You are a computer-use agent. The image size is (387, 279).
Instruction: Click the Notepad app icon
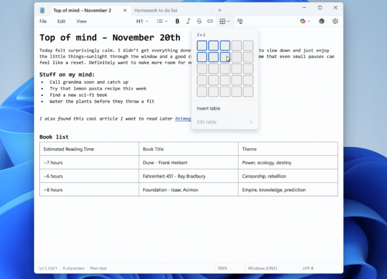(42, 10)
